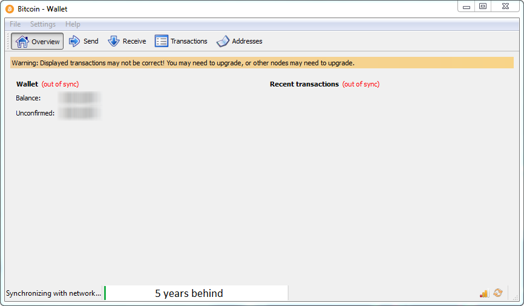
Task: Click the blurred Unconfirmed value
Action: (79, 113)
